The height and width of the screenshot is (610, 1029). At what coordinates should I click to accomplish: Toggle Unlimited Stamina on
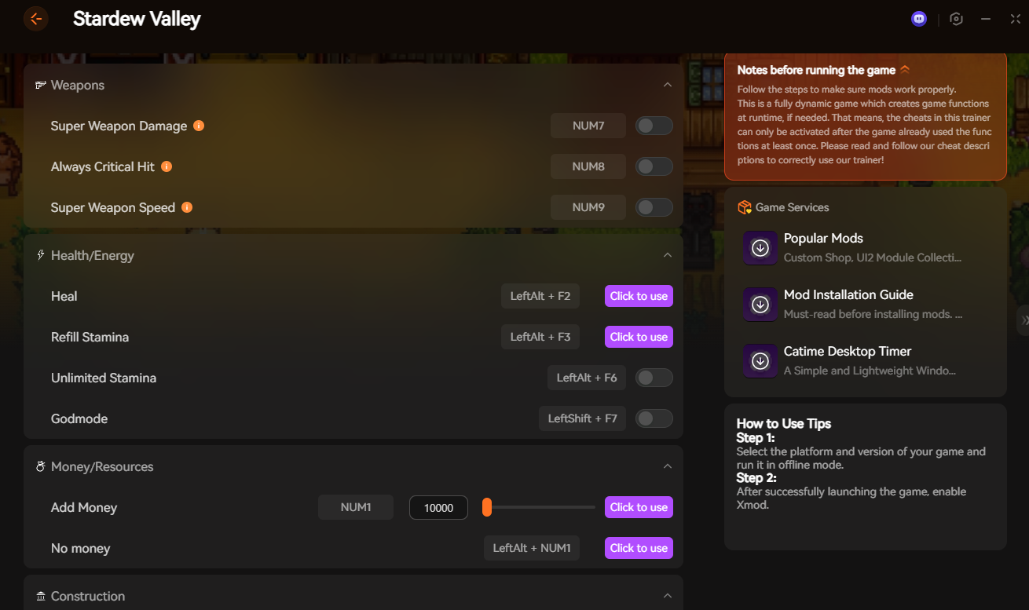click(654, 378)
